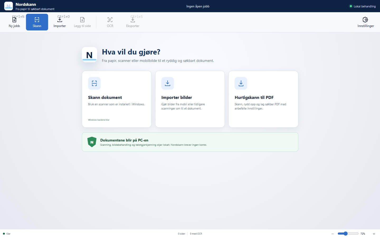The height and width of the screenshot is (238, 380).
Task: Click the Hva vil du gjøre? heading
Action: [x=131, y=52]
